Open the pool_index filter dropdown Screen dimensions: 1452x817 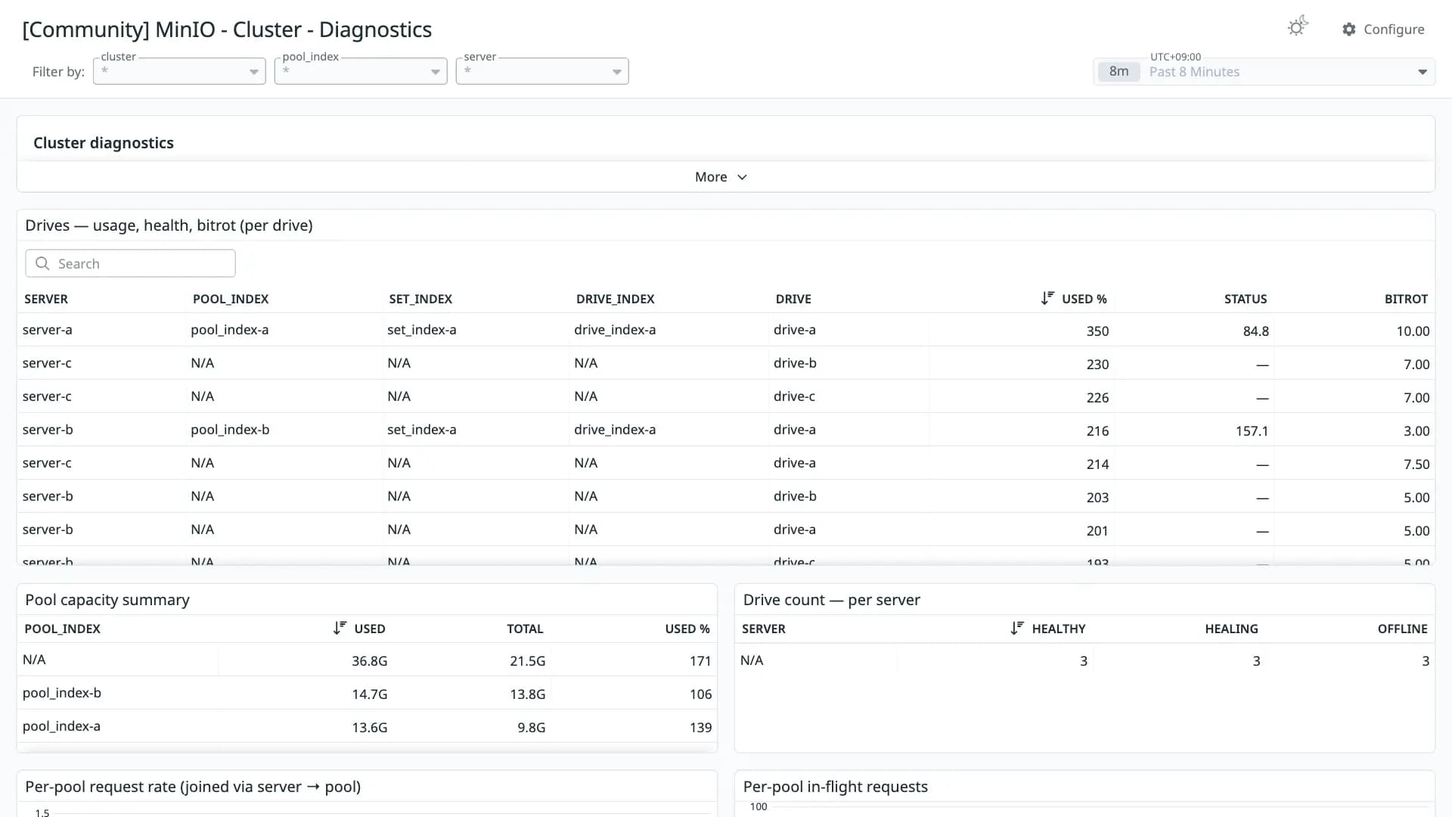pos(361,71)
